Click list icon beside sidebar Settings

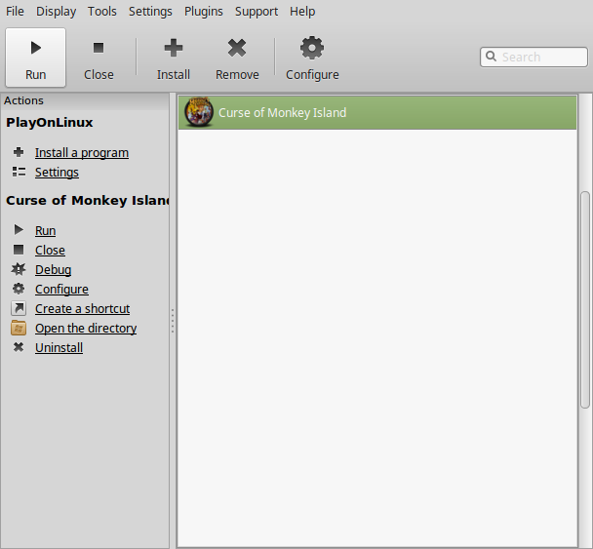[19, 172]
